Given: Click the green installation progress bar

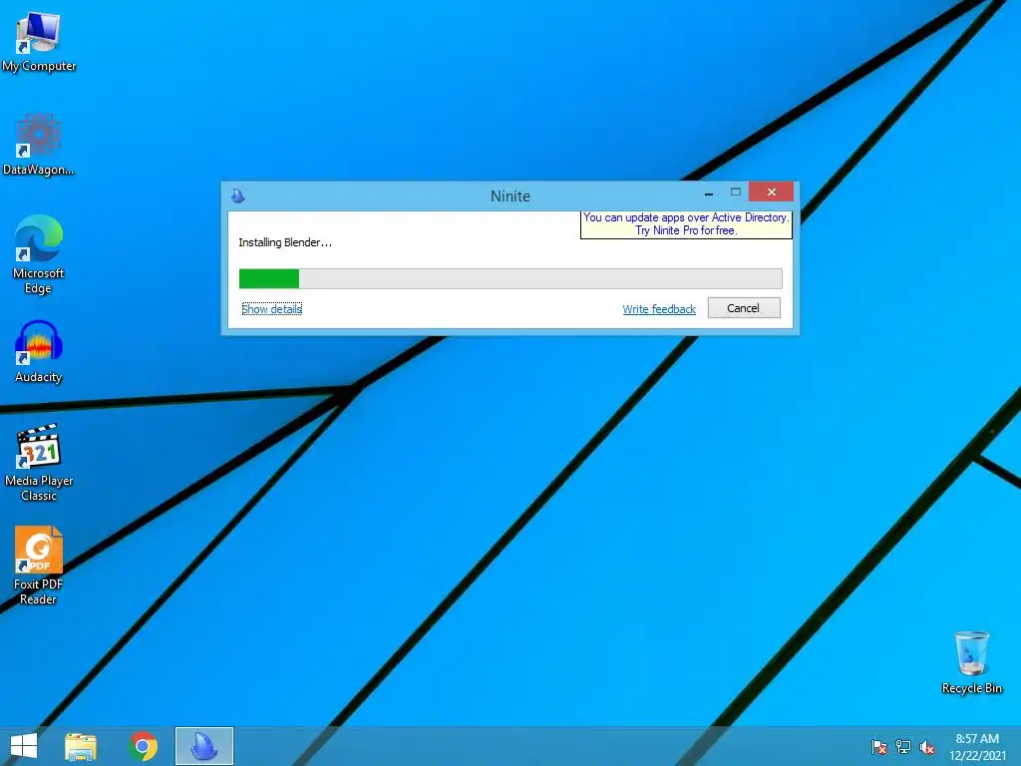Looking at the screenshot, I should (x=510, y=279).
